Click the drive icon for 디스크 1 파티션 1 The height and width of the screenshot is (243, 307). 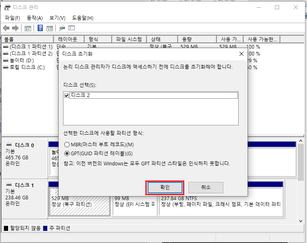(x=6, y=47)
